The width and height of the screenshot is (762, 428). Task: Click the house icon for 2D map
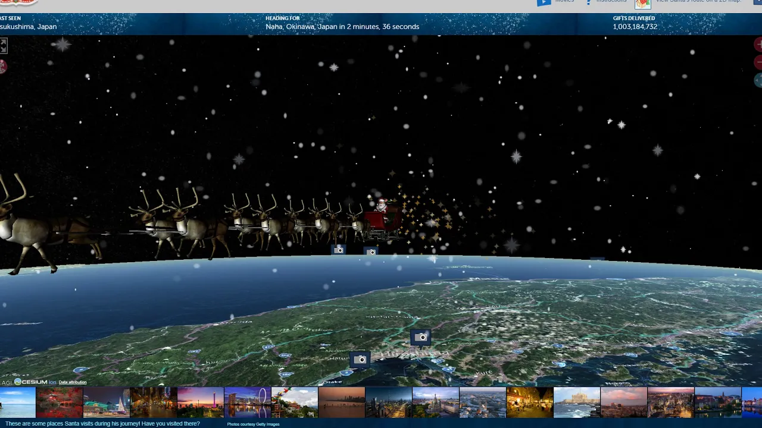pyautogui.click(x=642, y=4)
